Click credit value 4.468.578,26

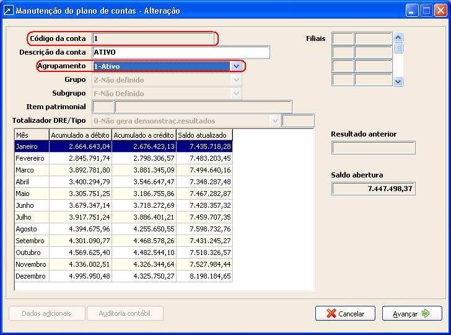pyautogui.click(x=154, y=241)
